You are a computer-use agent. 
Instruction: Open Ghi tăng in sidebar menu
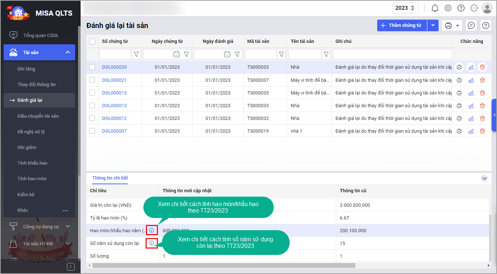point(26,69)
